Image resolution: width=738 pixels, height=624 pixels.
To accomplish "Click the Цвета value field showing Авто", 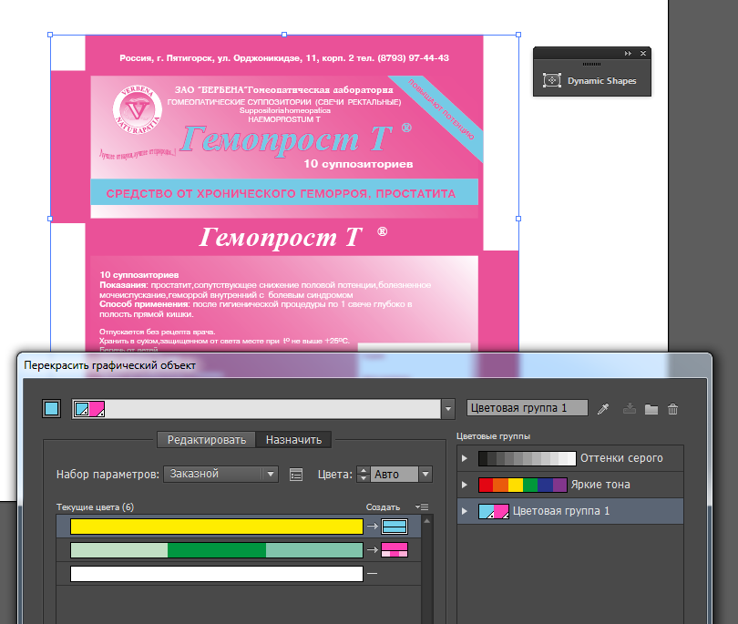I will click(394, 474).
